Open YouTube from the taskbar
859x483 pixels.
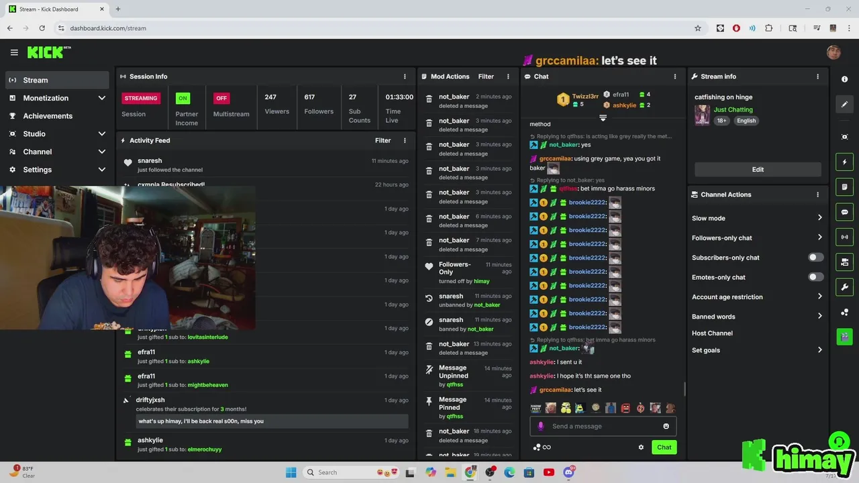click(549, 472)
